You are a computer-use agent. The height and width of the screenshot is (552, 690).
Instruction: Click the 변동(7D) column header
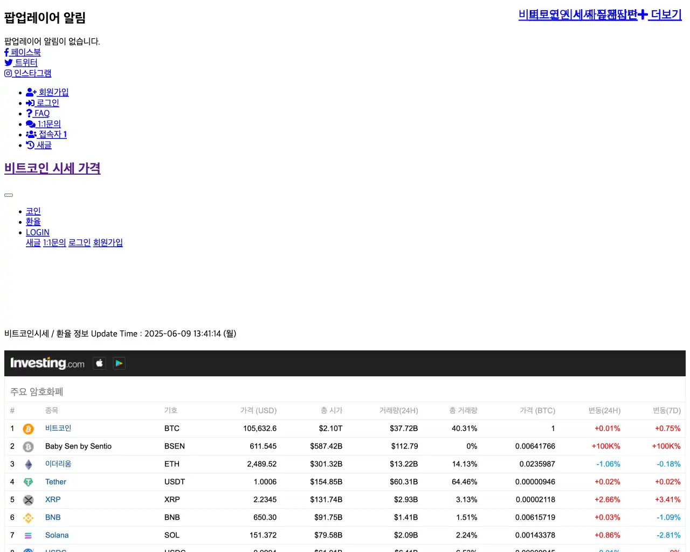667,411
